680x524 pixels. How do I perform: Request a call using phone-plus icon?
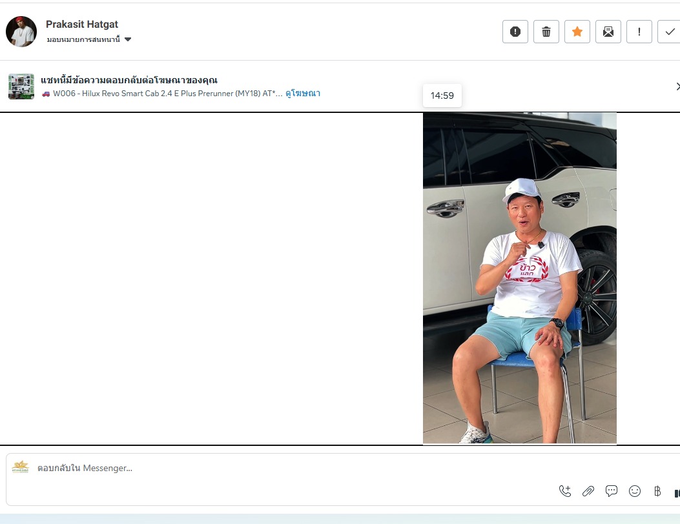(x=565, y=491)
